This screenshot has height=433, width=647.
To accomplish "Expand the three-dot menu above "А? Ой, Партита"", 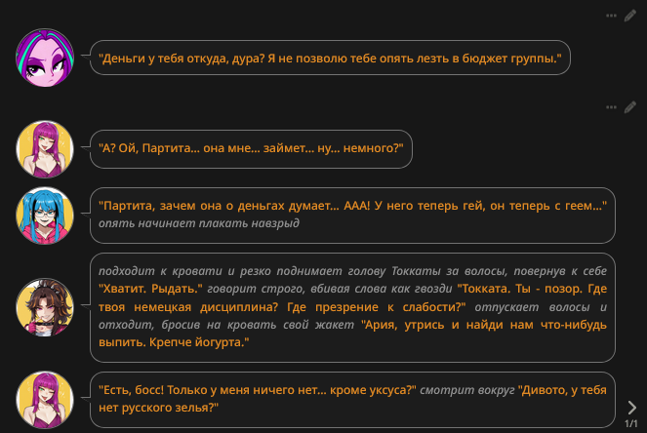I will [612, 106].
